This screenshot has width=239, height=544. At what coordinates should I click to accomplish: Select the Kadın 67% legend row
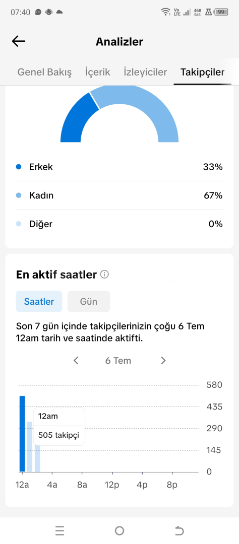(119, 195)
